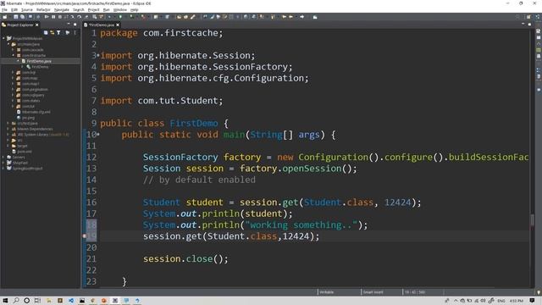Expand the Servers project

coord(3,157)
